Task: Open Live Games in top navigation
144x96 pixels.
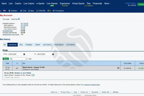Action: tap(52, 4)
